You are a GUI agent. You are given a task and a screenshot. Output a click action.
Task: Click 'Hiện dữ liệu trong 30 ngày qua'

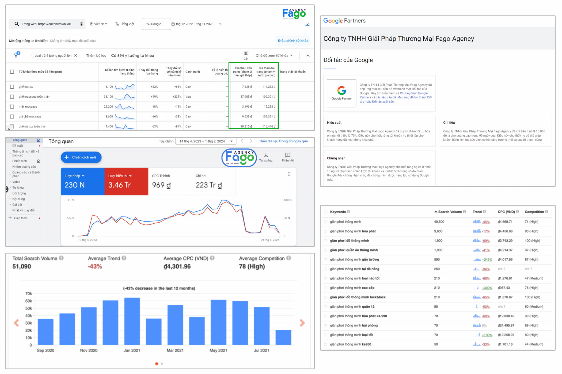(x=283, y=141)
